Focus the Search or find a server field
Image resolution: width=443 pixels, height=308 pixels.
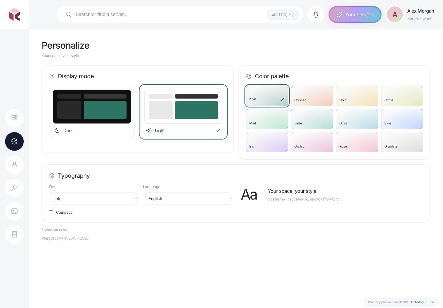[180, 14]
